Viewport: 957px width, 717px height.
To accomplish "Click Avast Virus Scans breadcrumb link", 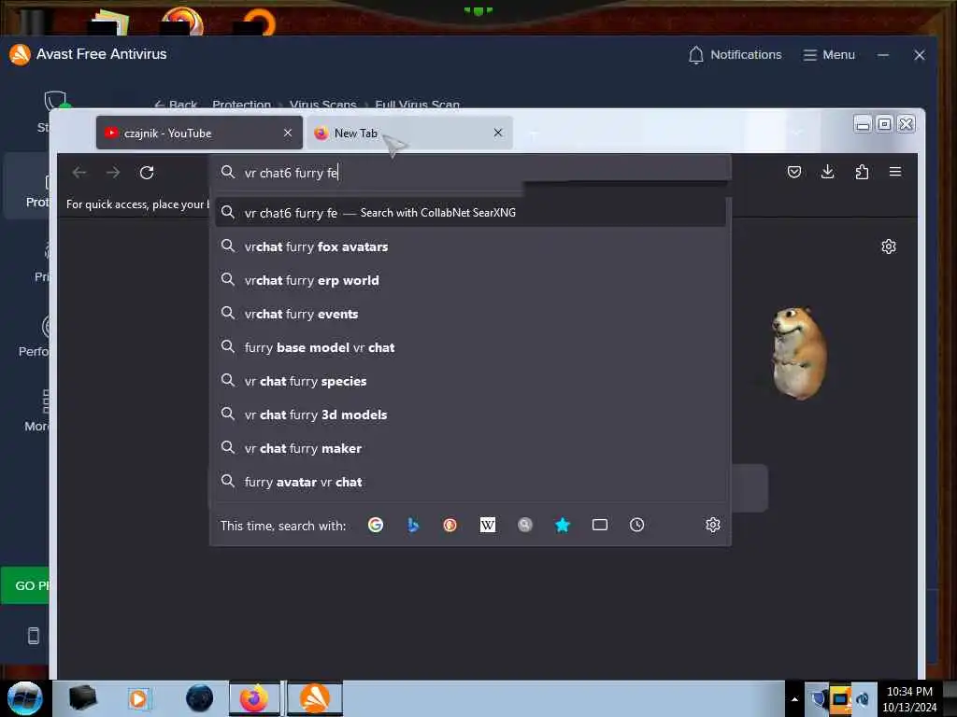I will (322, 105).
